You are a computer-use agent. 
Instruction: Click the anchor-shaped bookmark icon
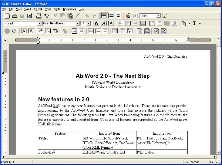(x=14, y=31)
